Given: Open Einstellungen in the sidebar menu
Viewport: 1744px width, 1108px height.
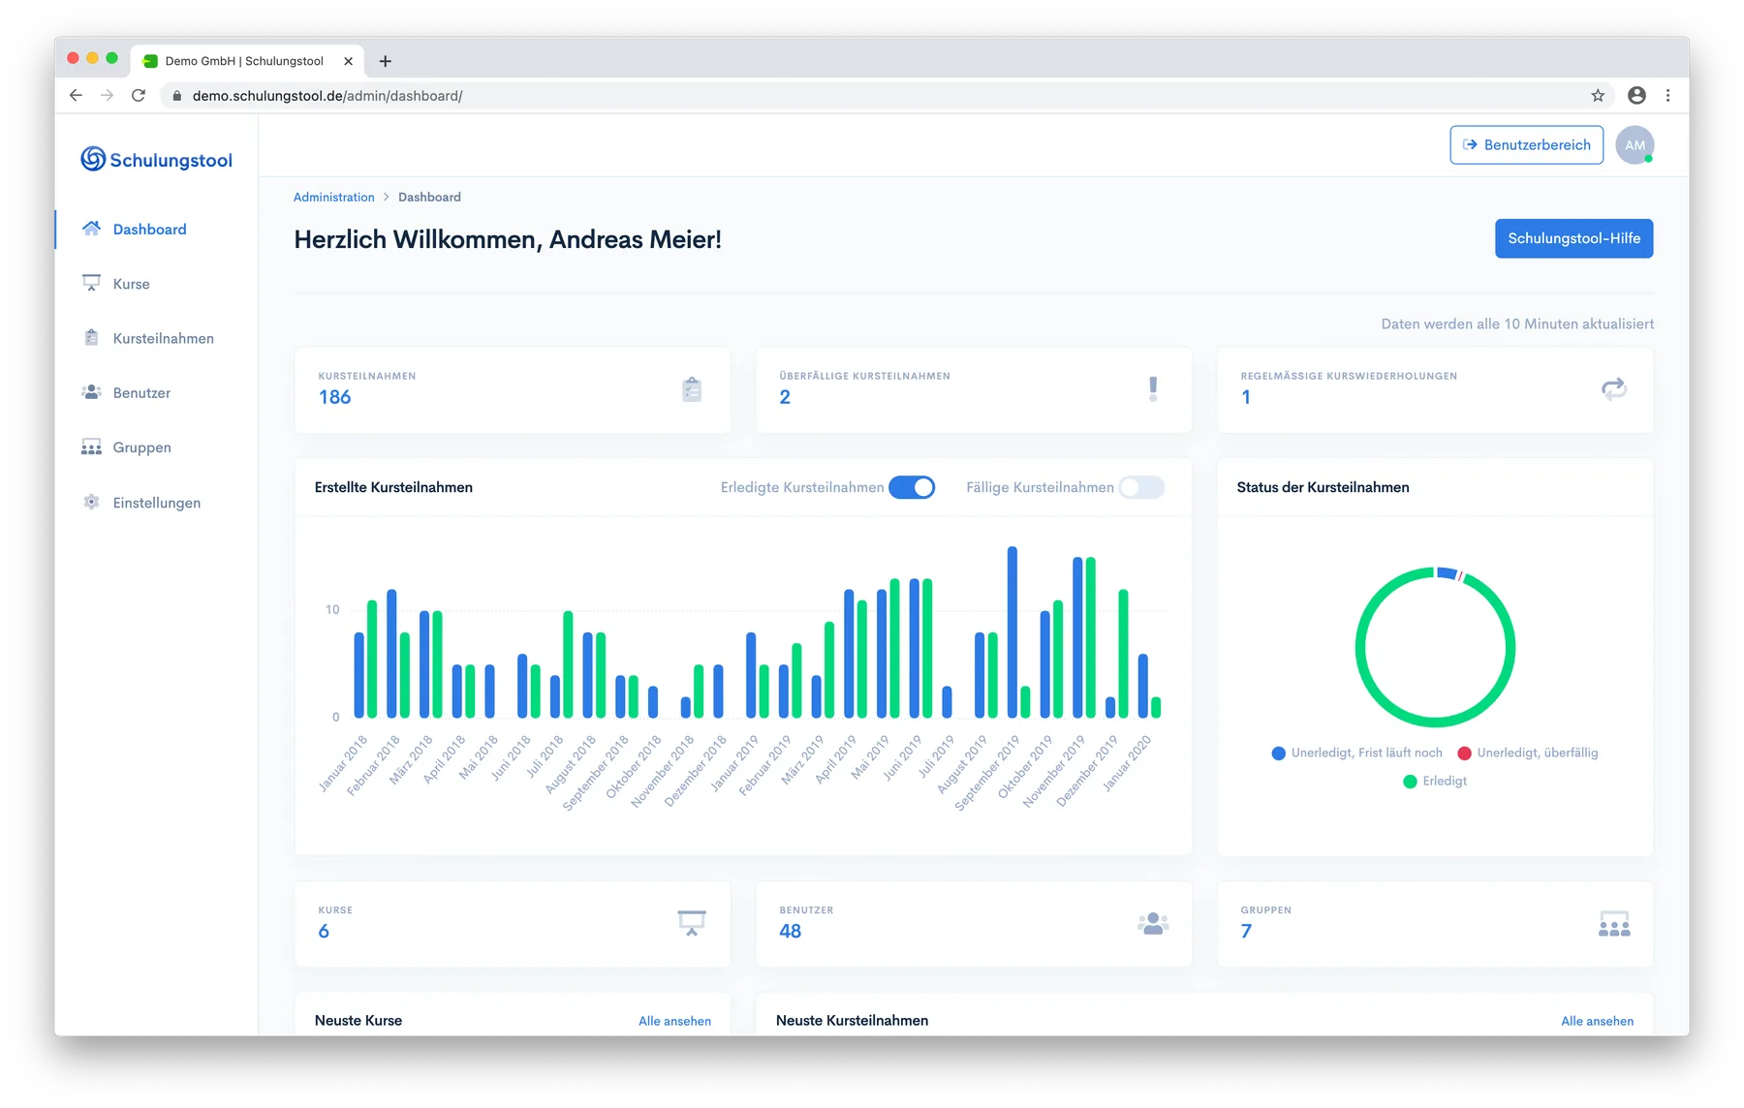Looking at the screenshot, I should [x=156, y=503].
